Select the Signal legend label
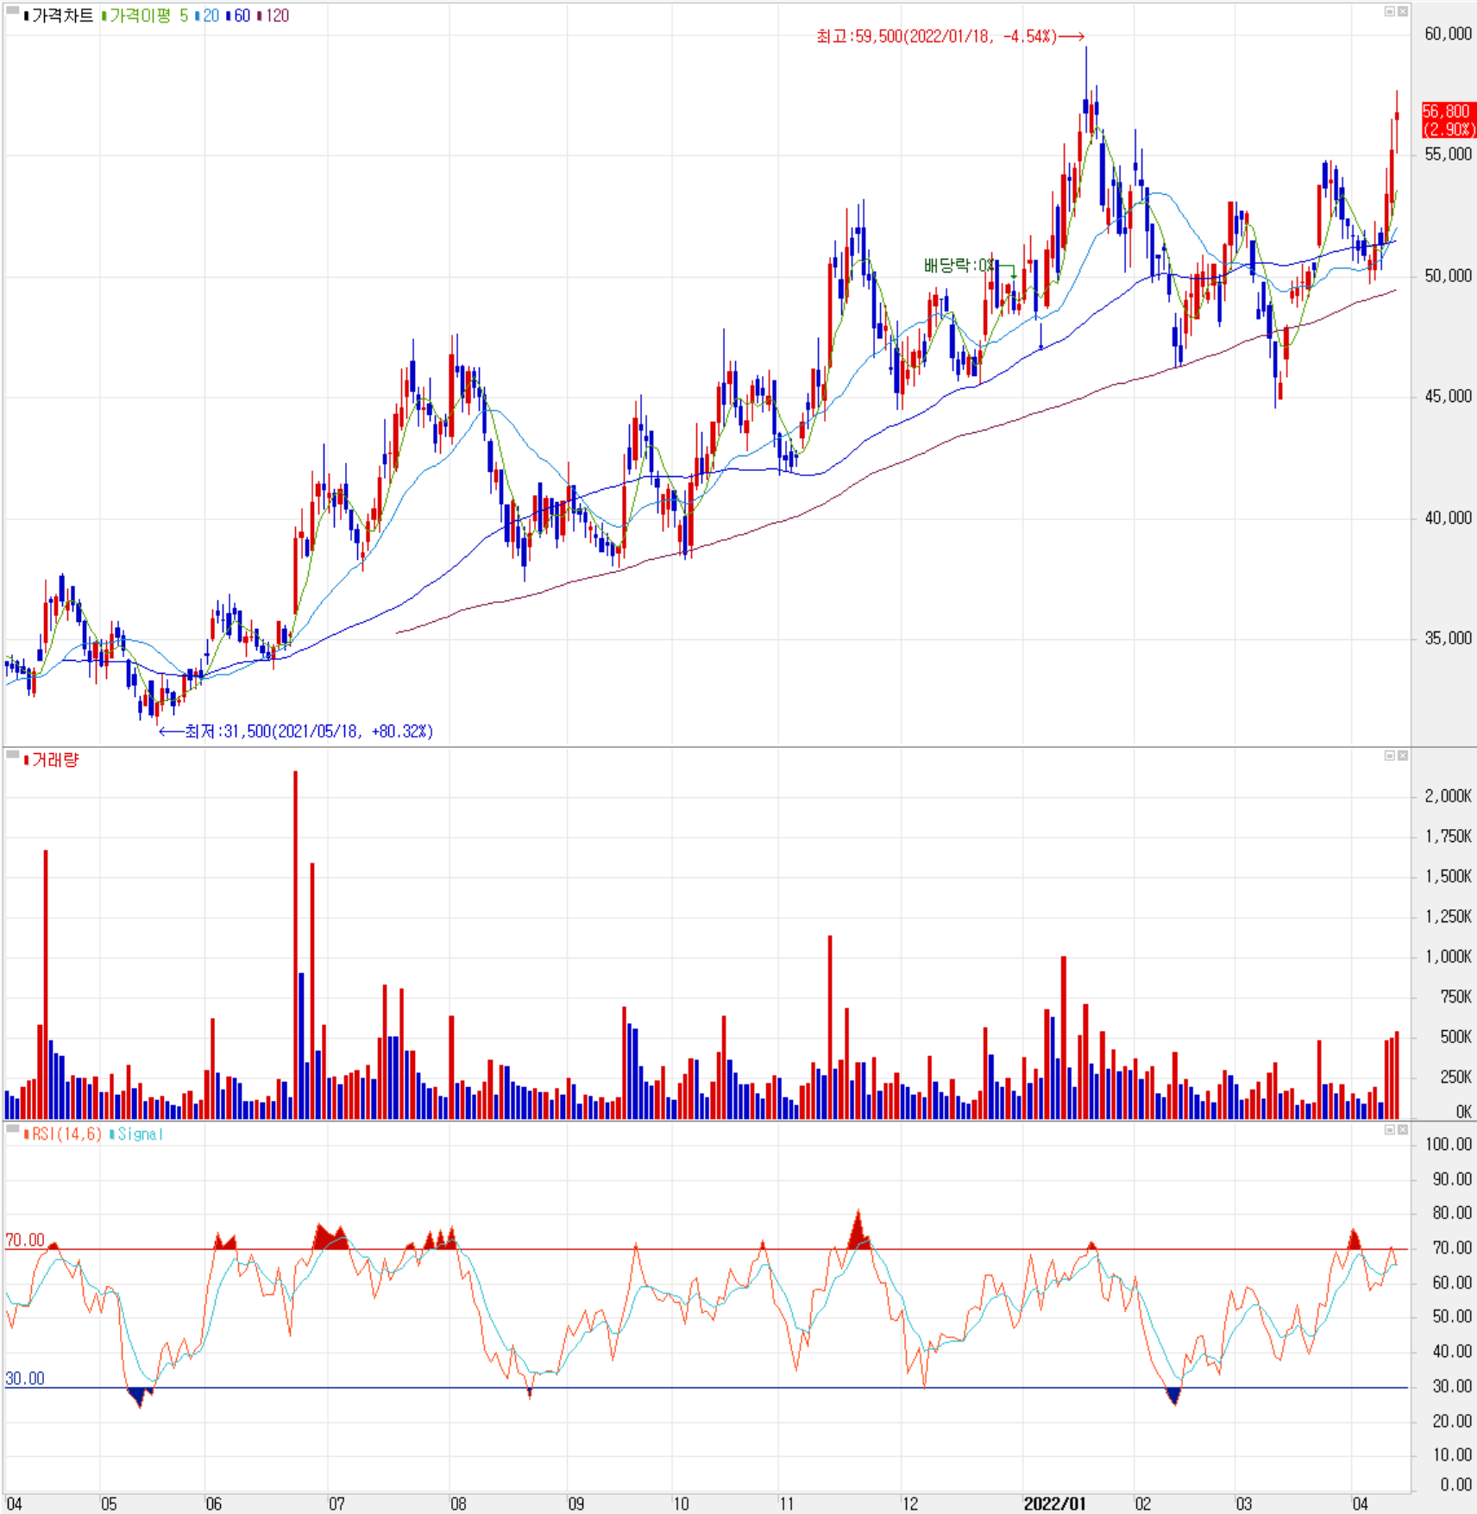Viewport: 1477px width, 1514px height. tap(140, 1134)
